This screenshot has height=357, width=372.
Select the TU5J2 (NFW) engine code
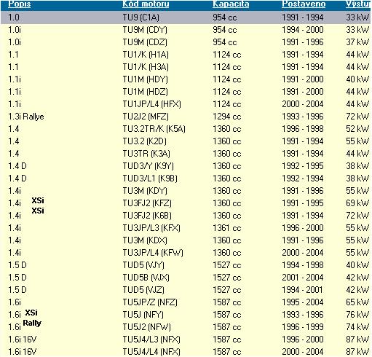coord(147,327)
